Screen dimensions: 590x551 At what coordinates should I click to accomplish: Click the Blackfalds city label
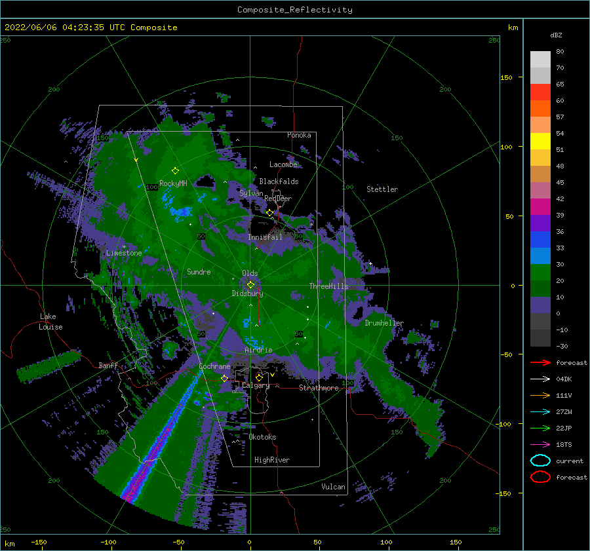[279, 181]
